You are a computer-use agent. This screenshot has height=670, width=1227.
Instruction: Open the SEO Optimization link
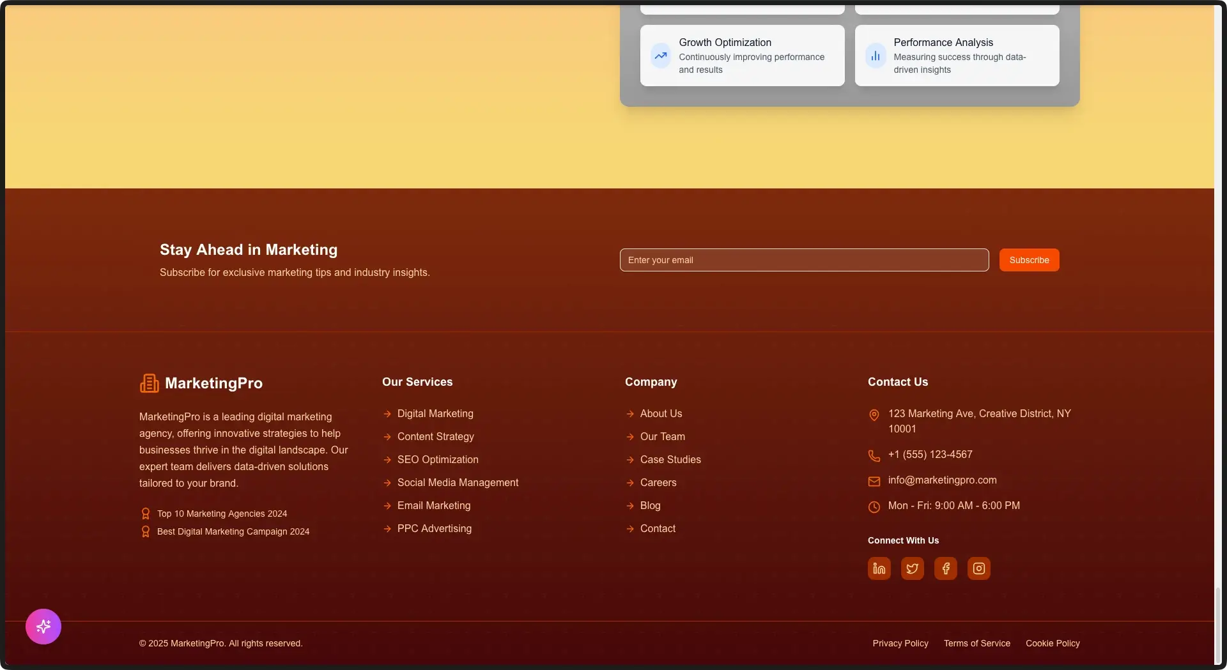pyautogui.click(x=438, y=460)
